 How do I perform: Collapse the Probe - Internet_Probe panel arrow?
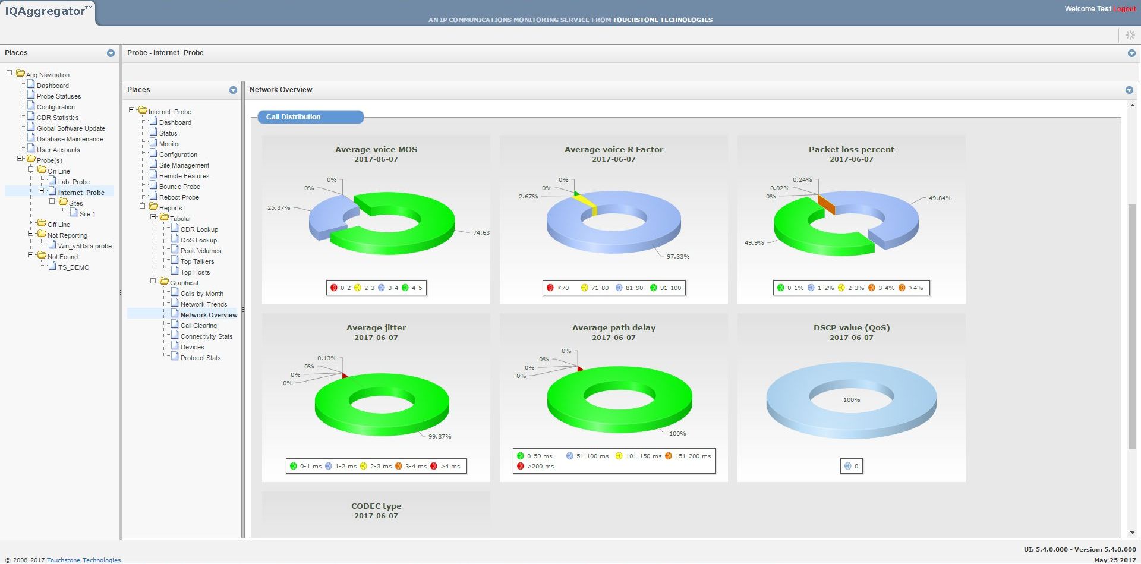pyautogui.click(x=1131, y=53)
